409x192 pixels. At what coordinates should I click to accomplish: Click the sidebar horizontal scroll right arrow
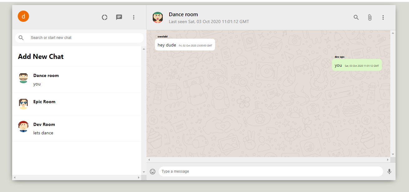click(139, 177)
